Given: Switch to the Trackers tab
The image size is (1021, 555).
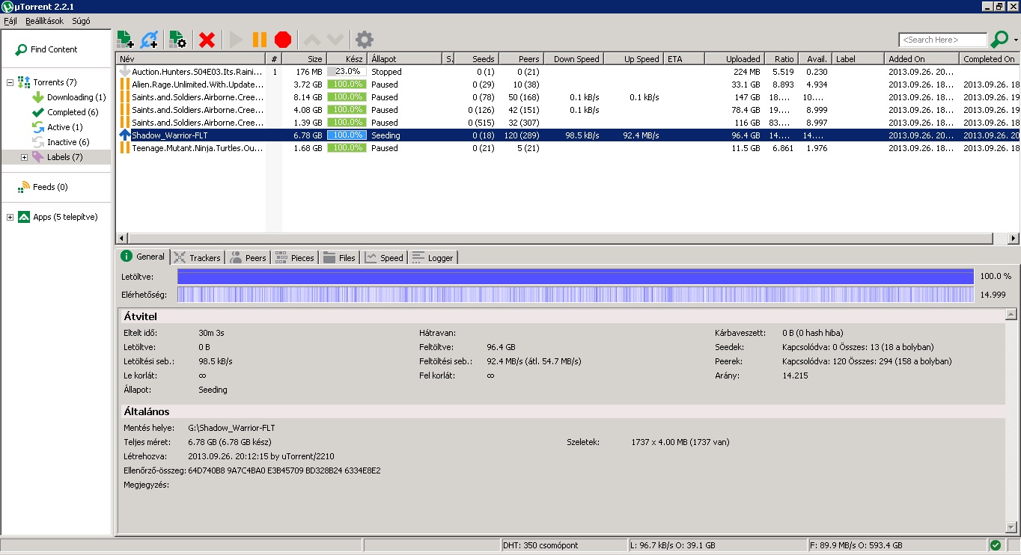Looking at the screenshot, I should coord(198,257).
